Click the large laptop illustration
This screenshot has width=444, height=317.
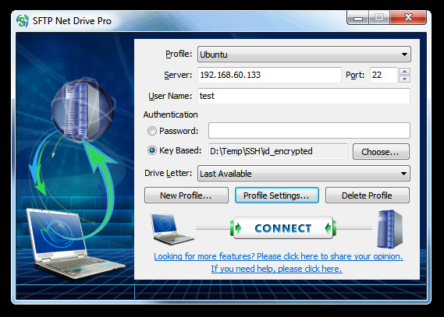coord(74,244)
